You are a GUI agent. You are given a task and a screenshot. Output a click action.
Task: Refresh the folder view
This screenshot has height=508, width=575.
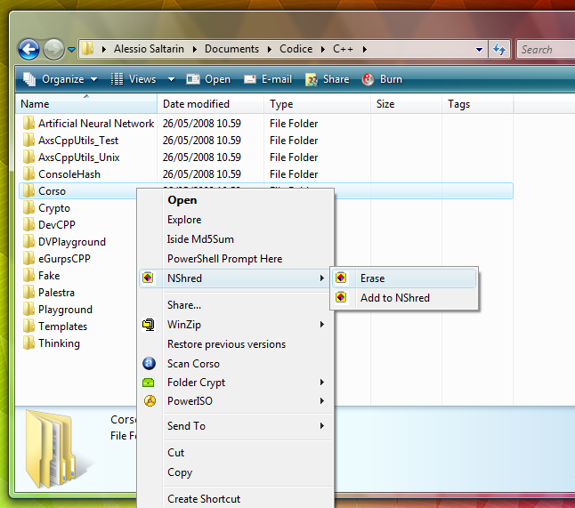[499, 49]
